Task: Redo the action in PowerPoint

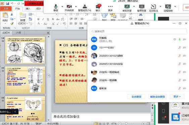Action: pyautogui.click(x=18, y=3)
